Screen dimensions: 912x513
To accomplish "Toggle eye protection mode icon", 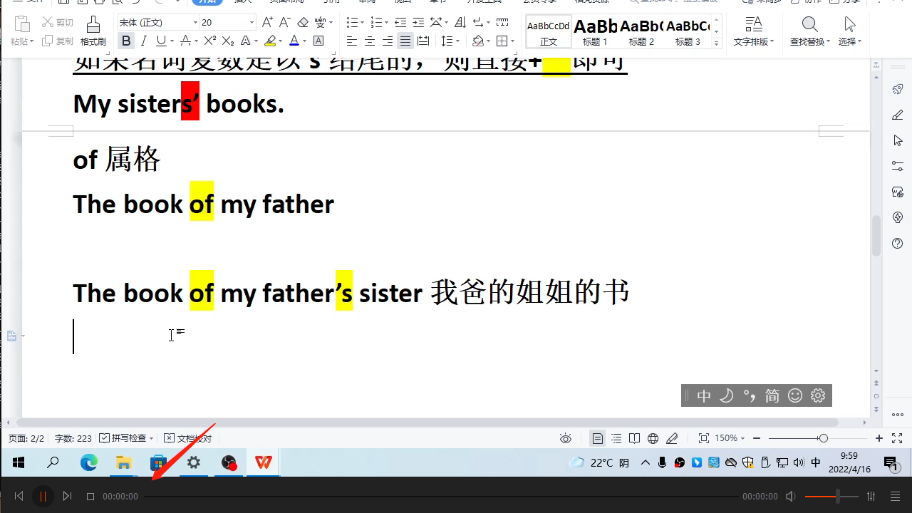I will (x=566, y=438).
